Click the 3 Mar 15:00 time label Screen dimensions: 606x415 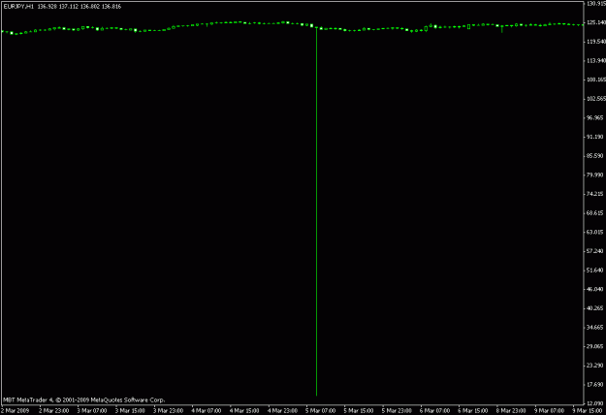(130, 410)
